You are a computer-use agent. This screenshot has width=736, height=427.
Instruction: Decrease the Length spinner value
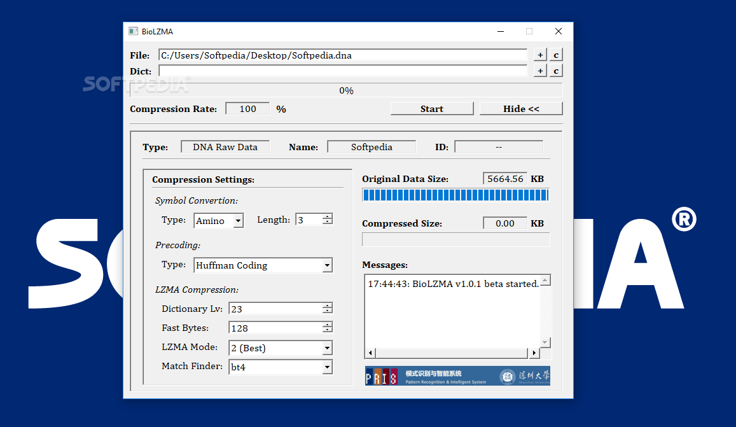pyautogui.click(x=328, y=222)
